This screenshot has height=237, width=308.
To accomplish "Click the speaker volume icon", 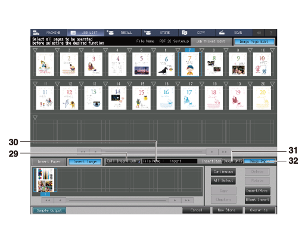I will [259, 33].
